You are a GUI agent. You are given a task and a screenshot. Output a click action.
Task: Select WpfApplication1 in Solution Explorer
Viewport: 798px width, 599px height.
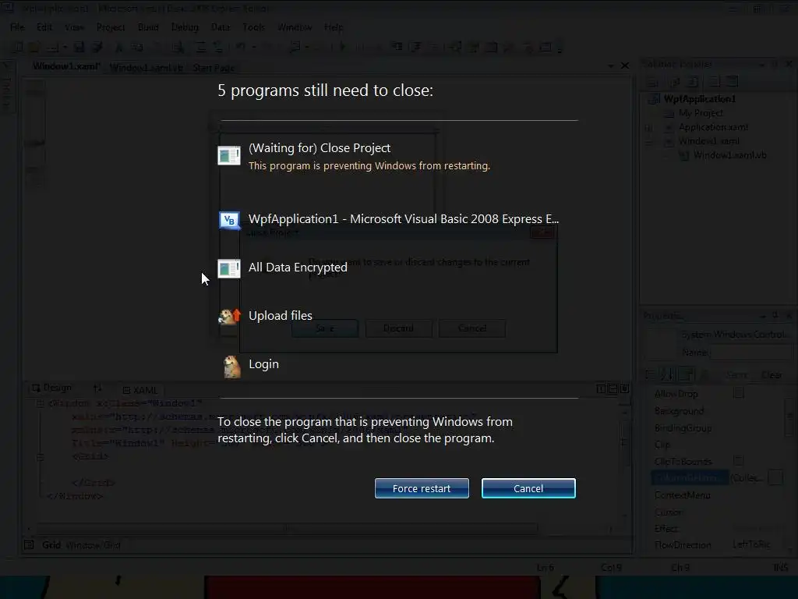[699, 99]
